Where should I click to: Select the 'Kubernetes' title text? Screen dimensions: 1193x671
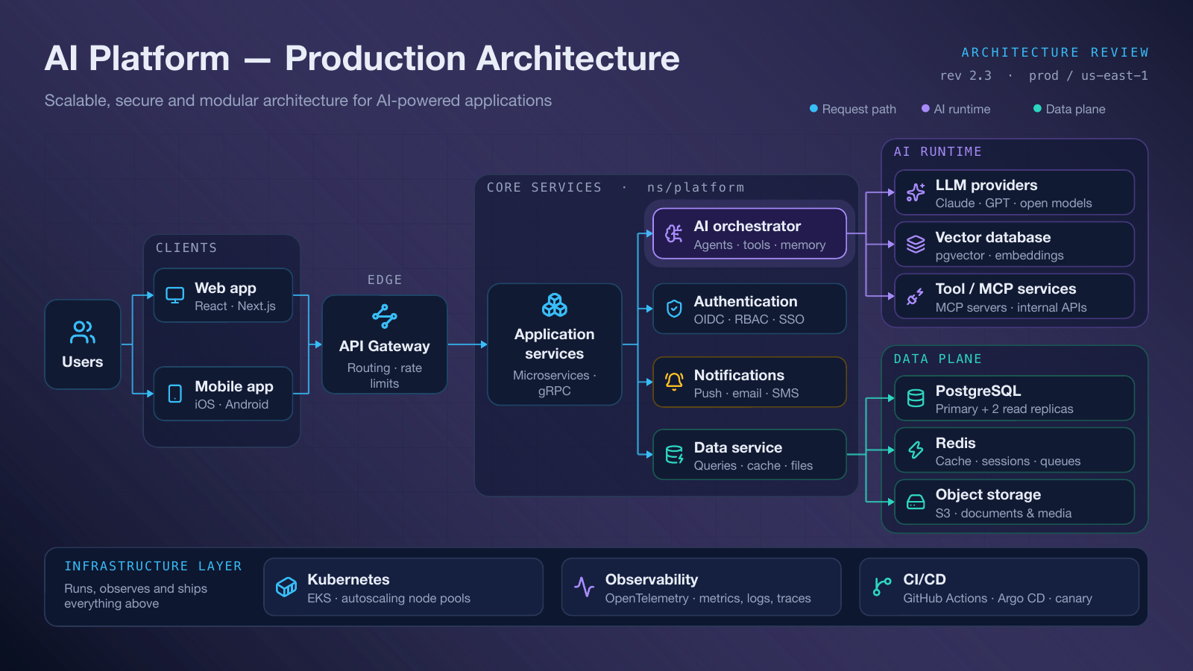(x=348, y=579)
